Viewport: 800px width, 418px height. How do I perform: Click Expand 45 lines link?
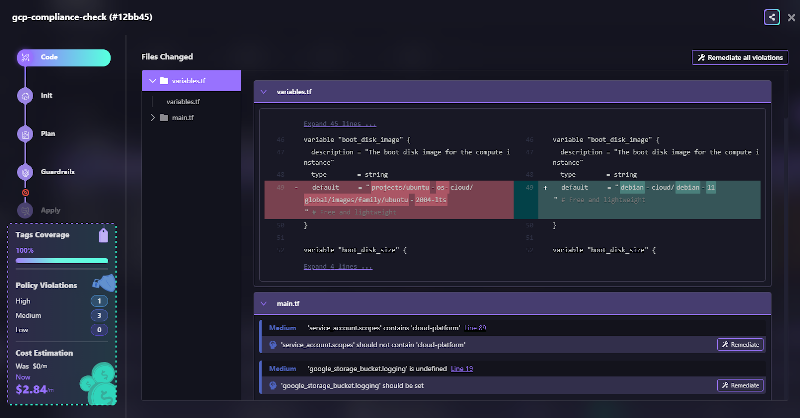click(340, 124)
